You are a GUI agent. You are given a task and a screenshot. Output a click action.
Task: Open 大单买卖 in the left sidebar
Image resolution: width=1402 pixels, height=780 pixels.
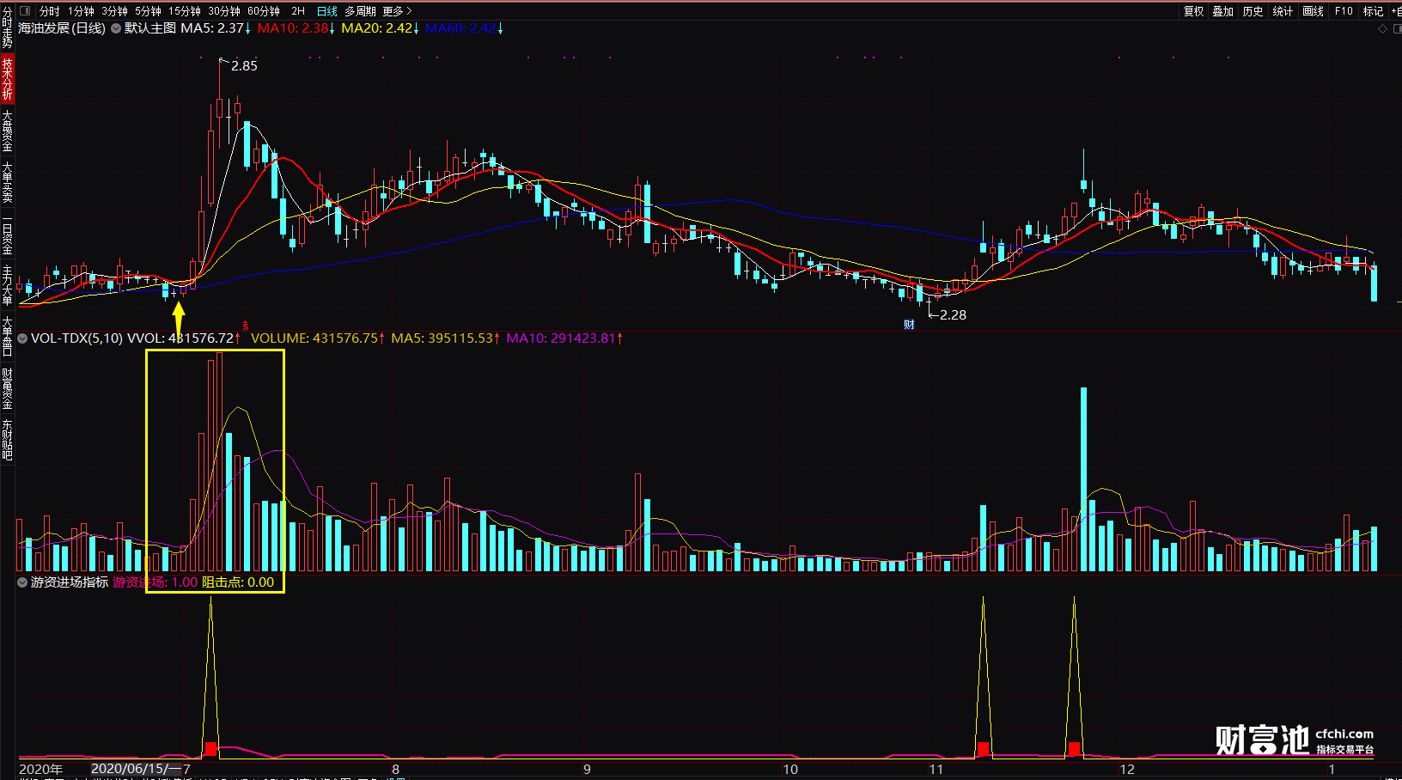coord(7,181)
